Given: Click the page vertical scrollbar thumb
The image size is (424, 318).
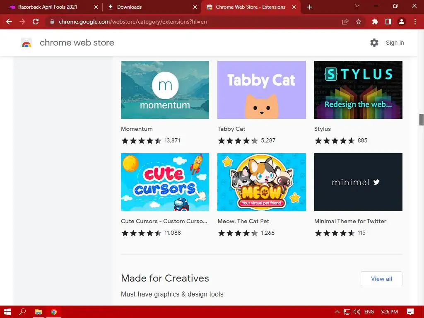Looking at the screenshot, I should tap(421, 120).
